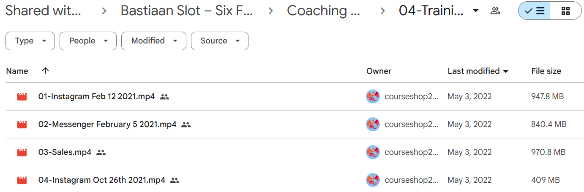Open the Source filter dropdown

click(220, 41)
